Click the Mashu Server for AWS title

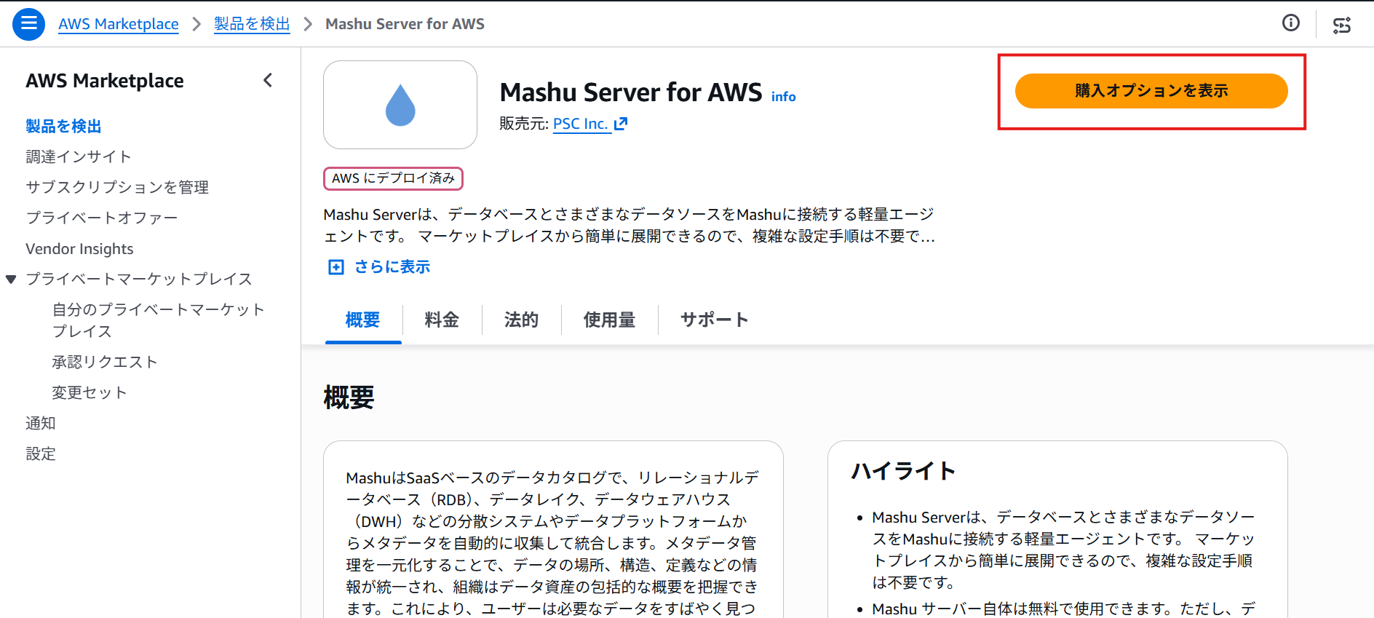(631, 92)
